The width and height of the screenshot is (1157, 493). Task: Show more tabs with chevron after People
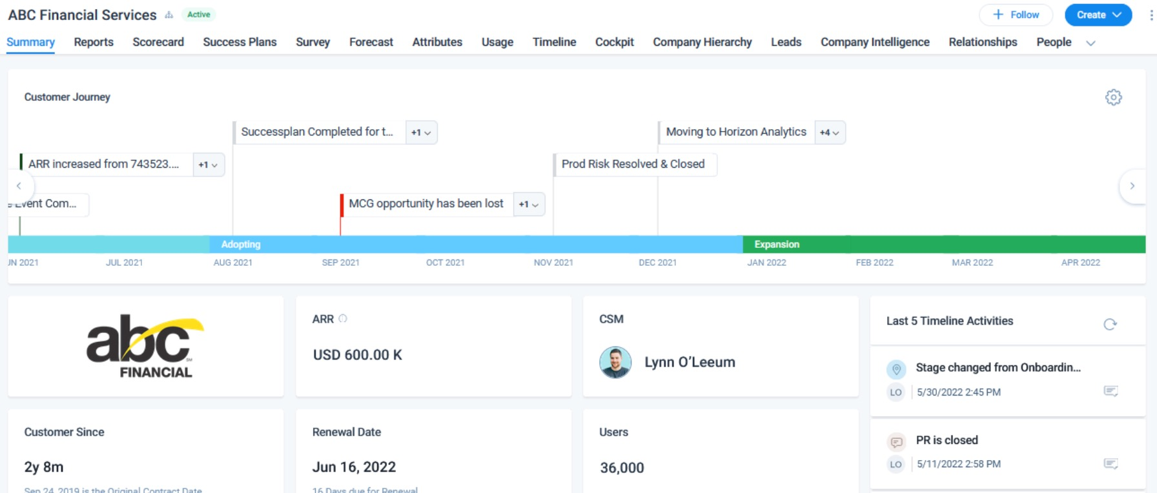pos(1090,43)
